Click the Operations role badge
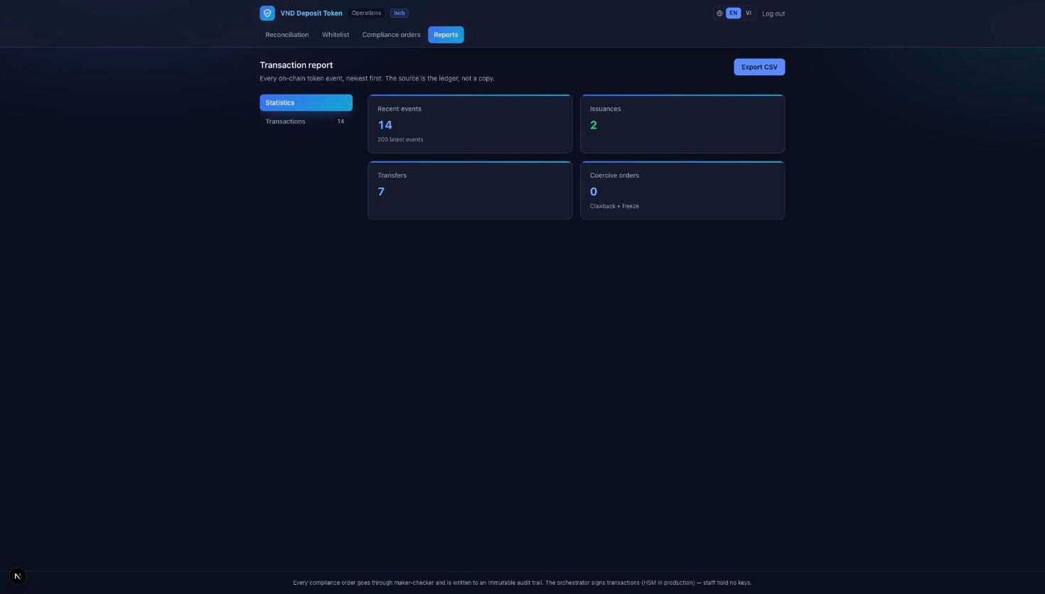This screenshot has height=594, width=1045. click(366, 13)
